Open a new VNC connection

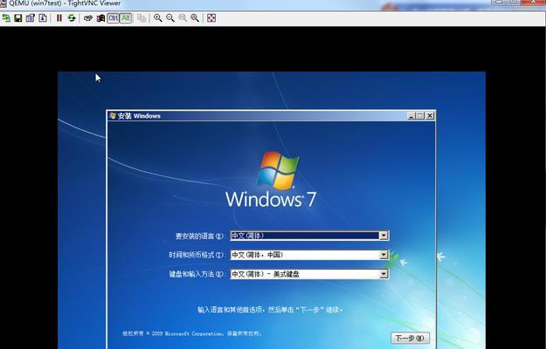click(x=6, y=18)
